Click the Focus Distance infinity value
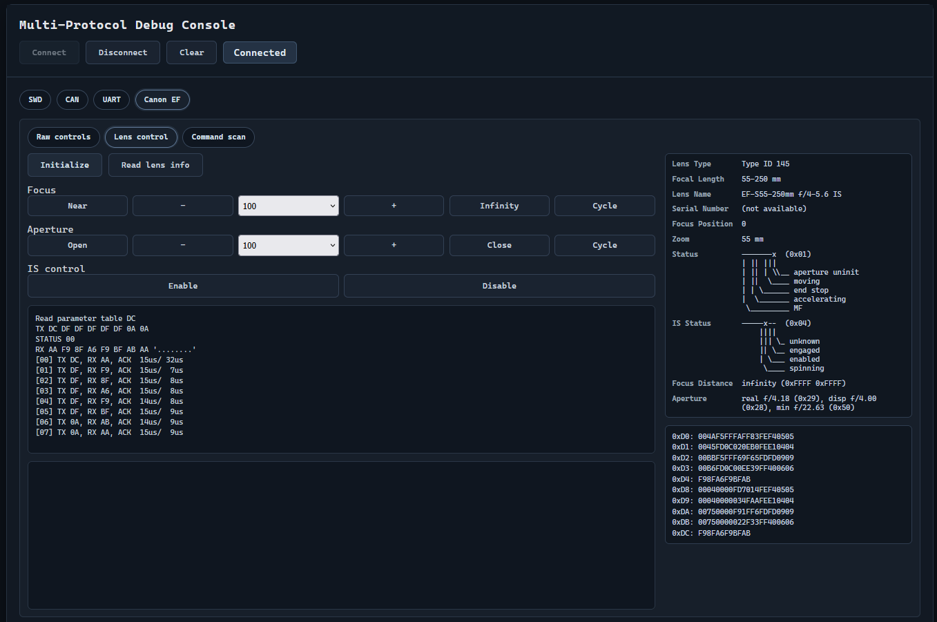The width and height of the screenshot is (937, 622). tap(793, 383)
